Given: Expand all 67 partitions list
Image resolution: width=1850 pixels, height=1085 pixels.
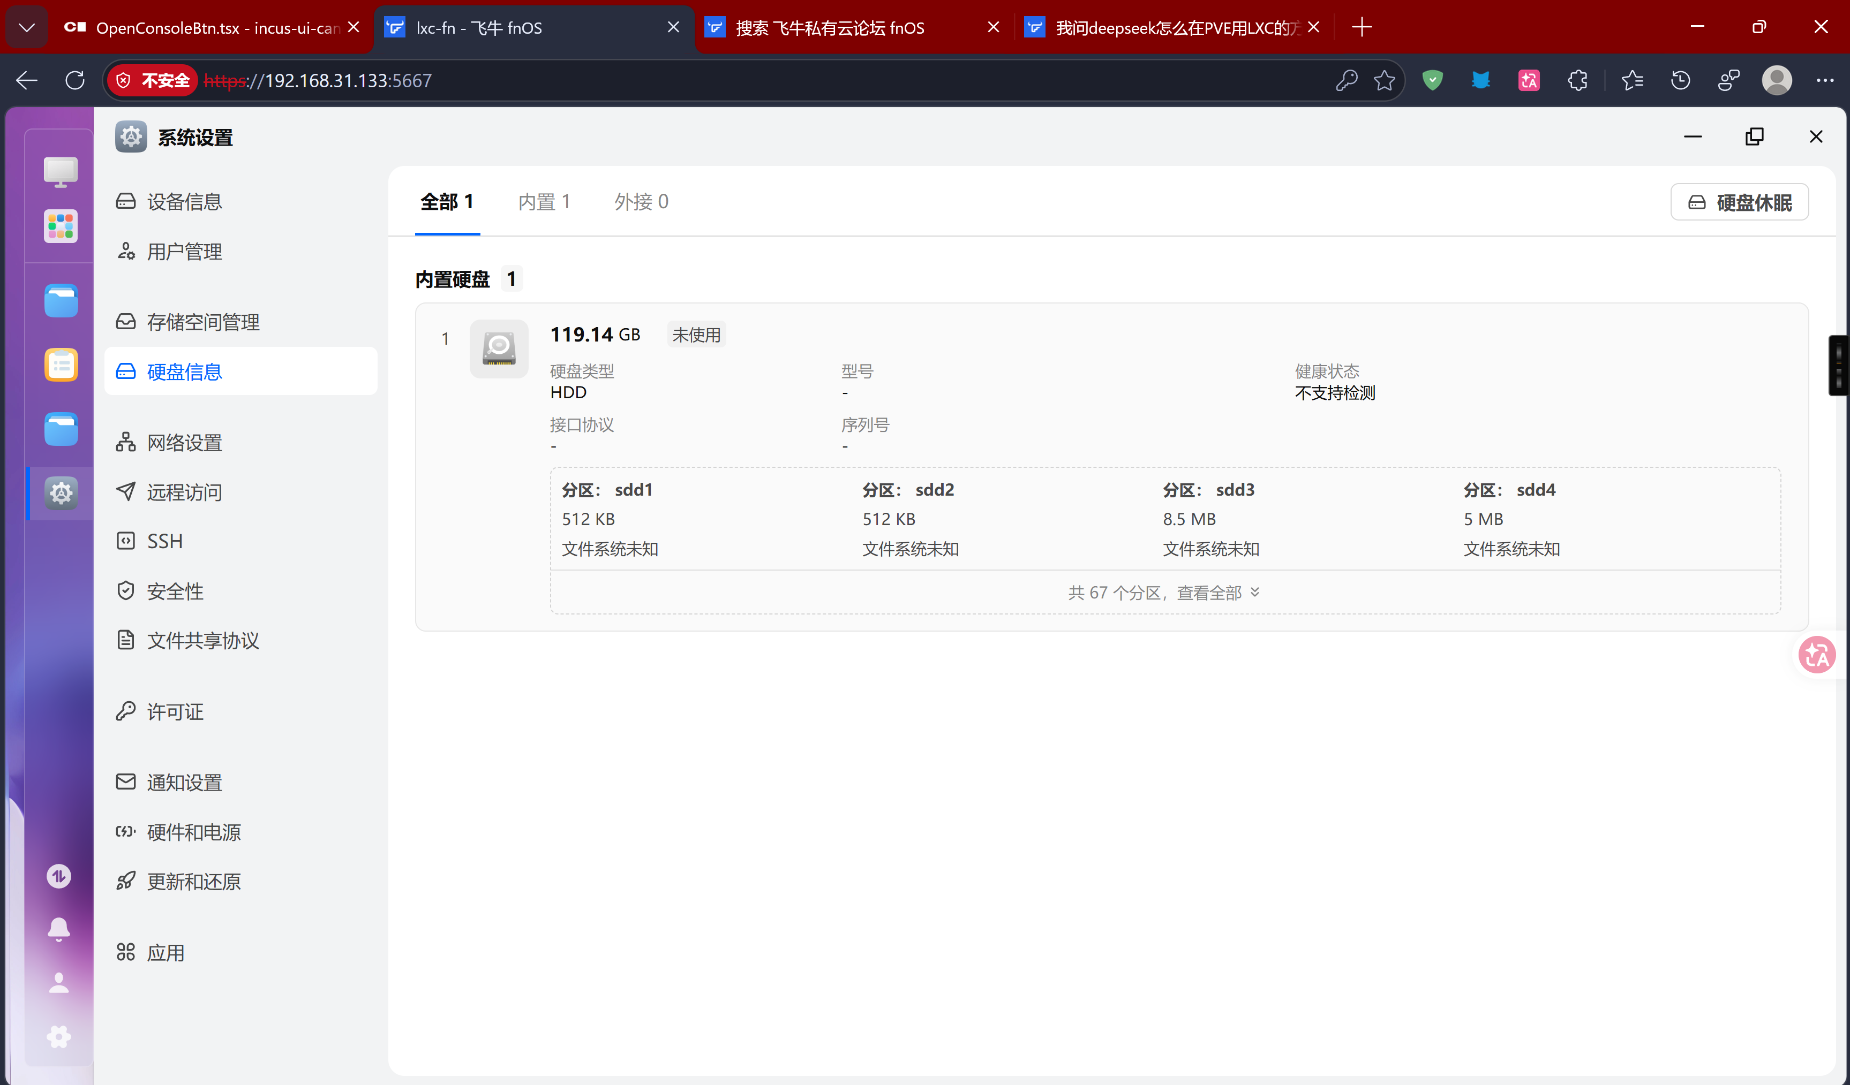Looking at the screenshot, I should pyautogui.click(x=1164, y=593).
